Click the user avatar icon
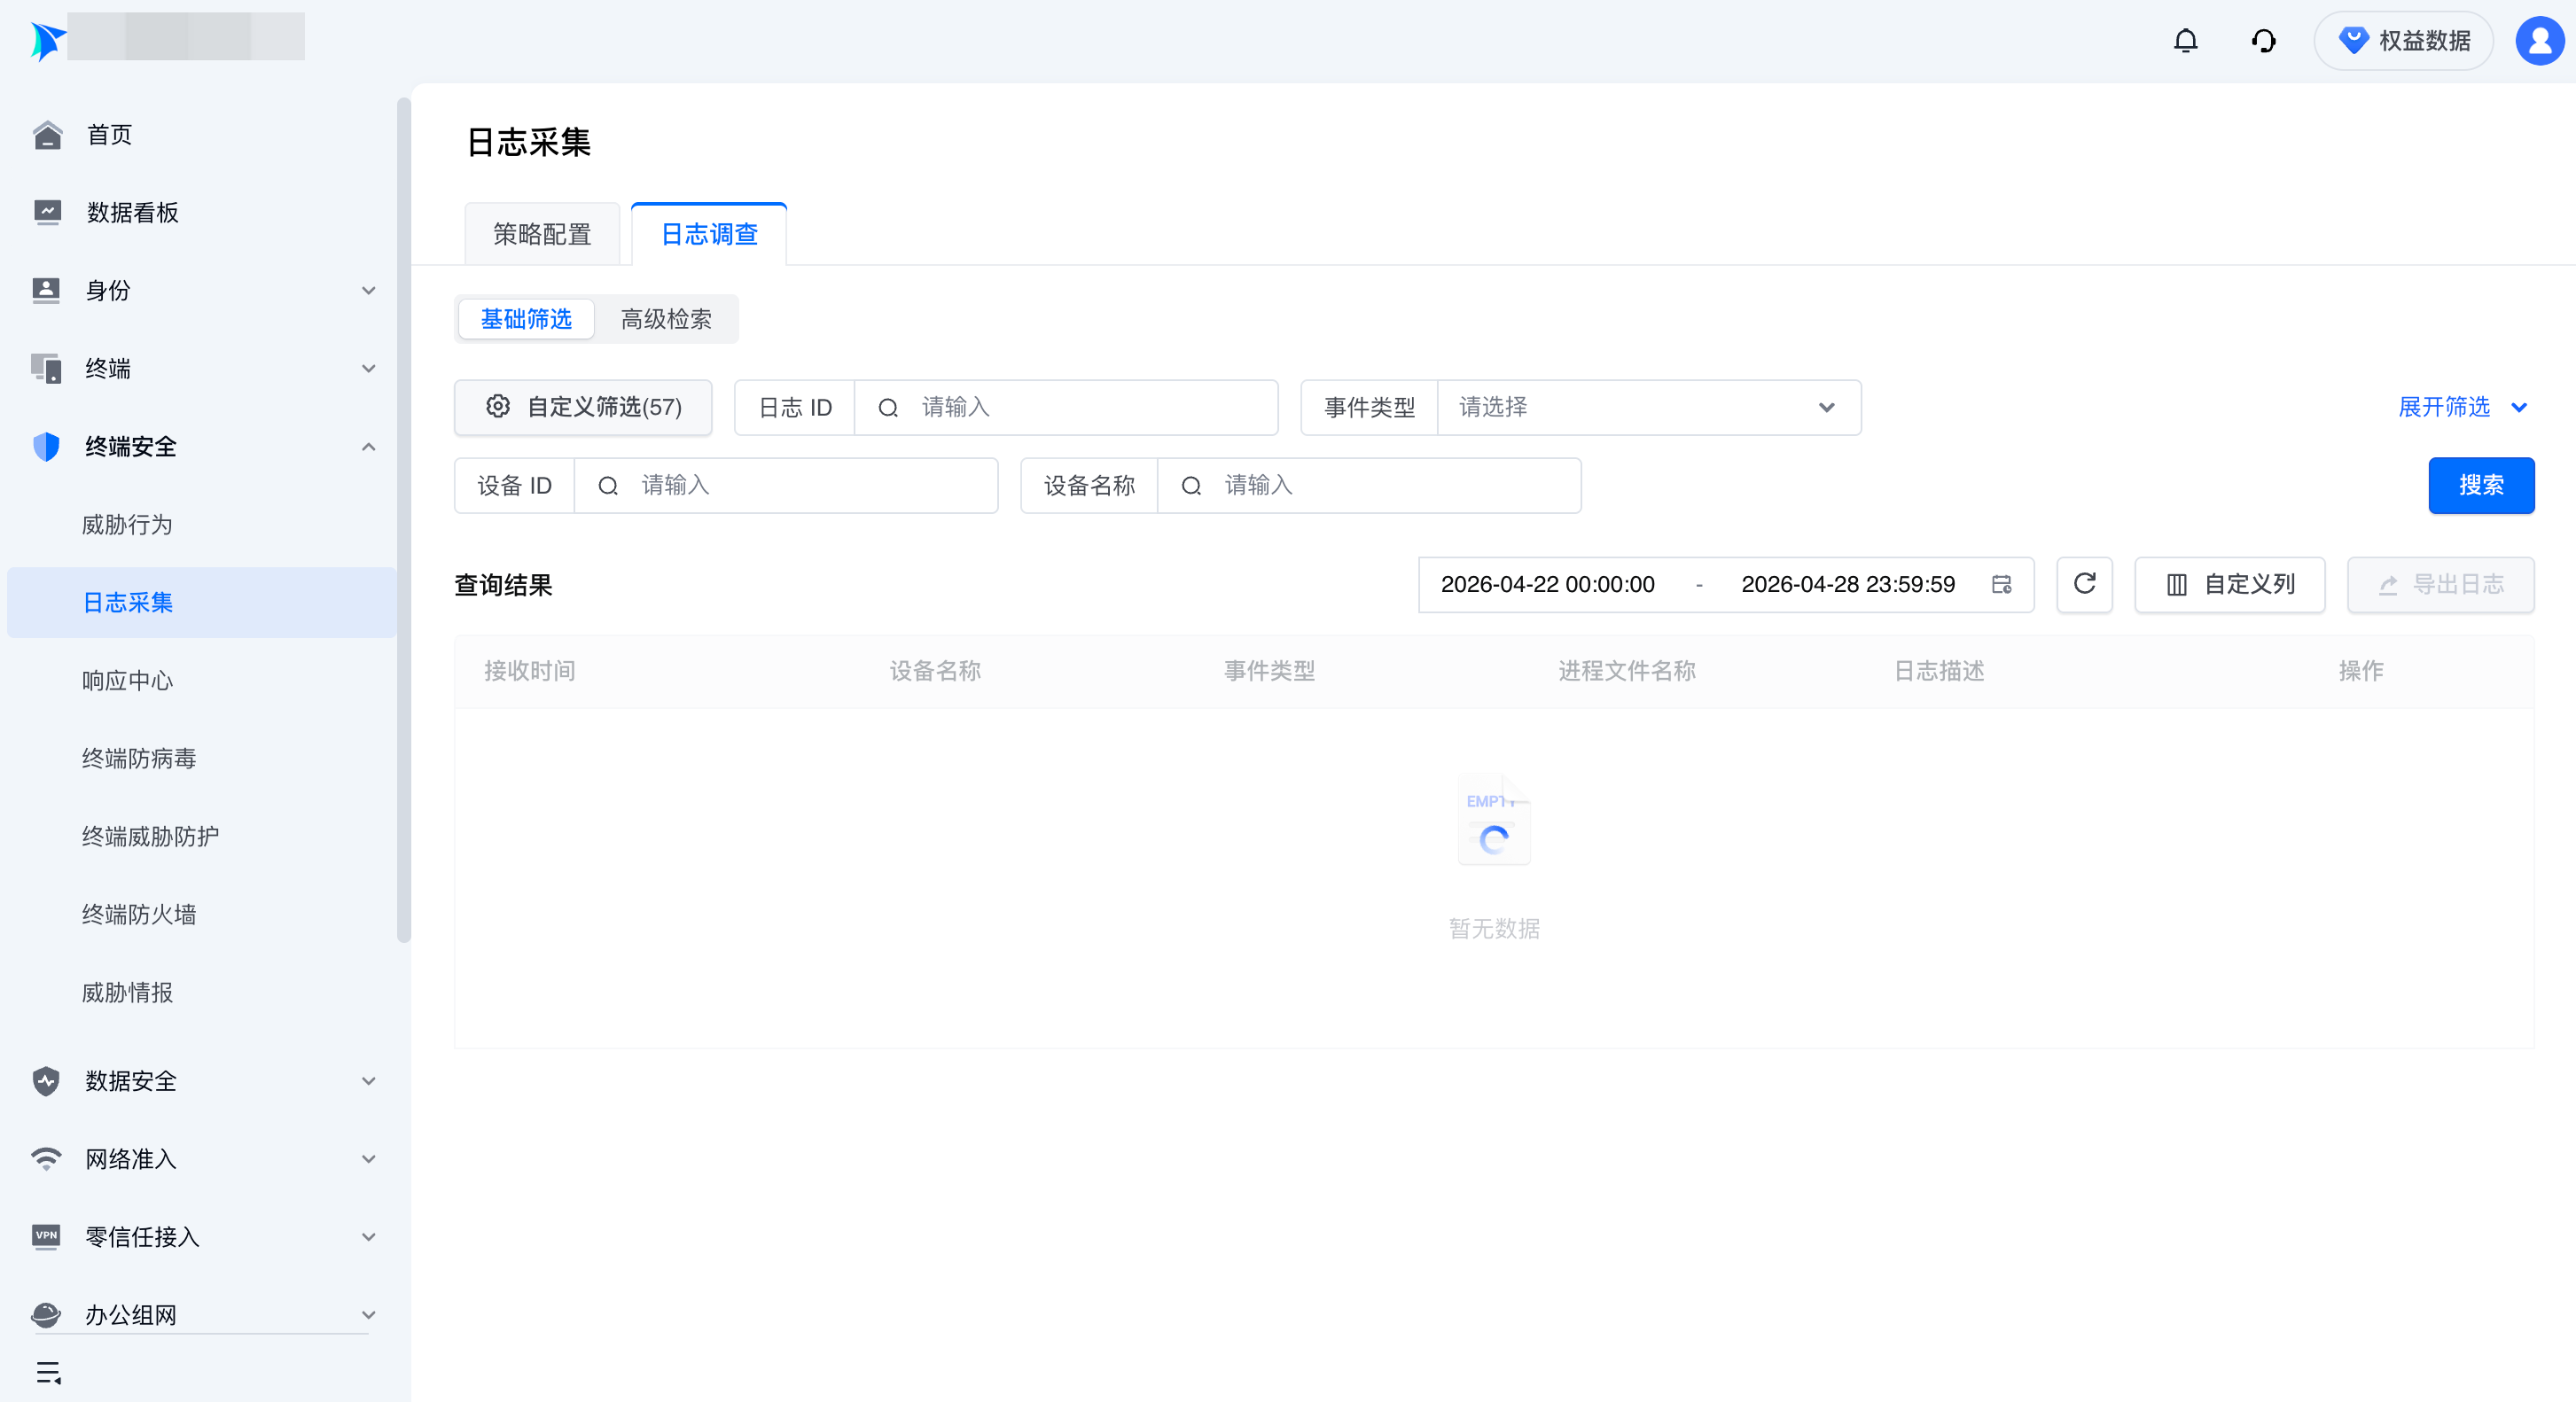Screen dimensions: 2576x1402 (2538, 41)
